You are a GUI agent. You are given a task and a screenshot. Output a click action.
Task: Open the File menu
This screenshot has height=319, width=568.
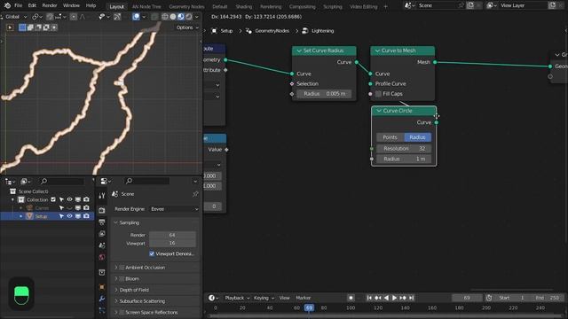point(18,6)
